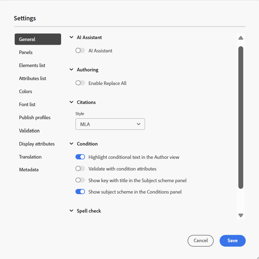Click the Save button
This screenshot has width=259, height=259.
point(232,241)
